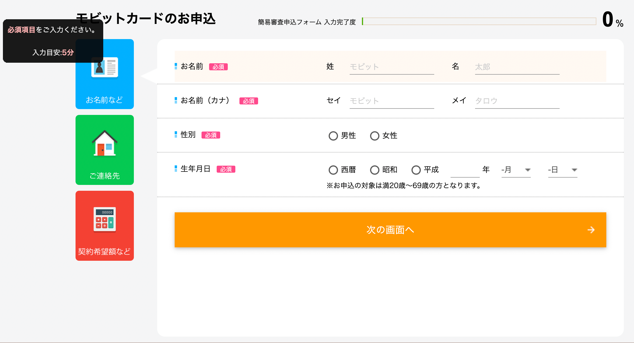The height and width of the screenshot is (343, 634).
Task: Select the 昭和 era radio button
Action: (374, 170)
